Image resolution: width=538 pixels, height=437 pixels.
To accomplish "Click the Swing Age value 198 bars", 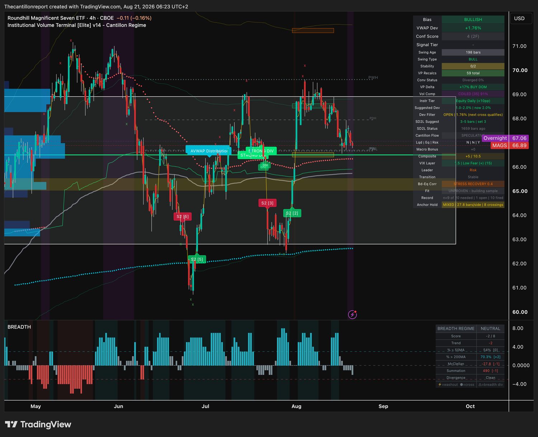I will coord(473,52).
